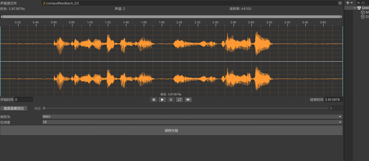Click the 1.00 mark on the time ruler

pyautogui.click(x=90, y=22)
